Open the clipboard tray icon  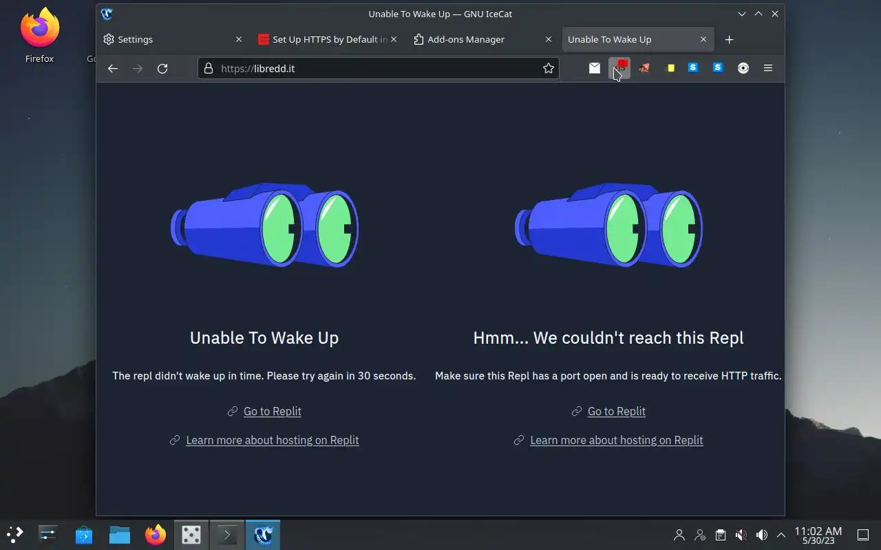point(720,535)
